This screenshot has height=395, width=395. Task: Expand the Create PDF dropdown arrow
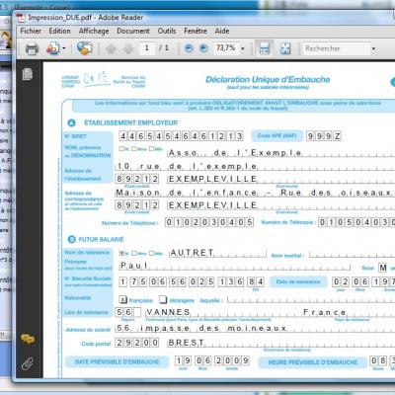click(64, 48)
